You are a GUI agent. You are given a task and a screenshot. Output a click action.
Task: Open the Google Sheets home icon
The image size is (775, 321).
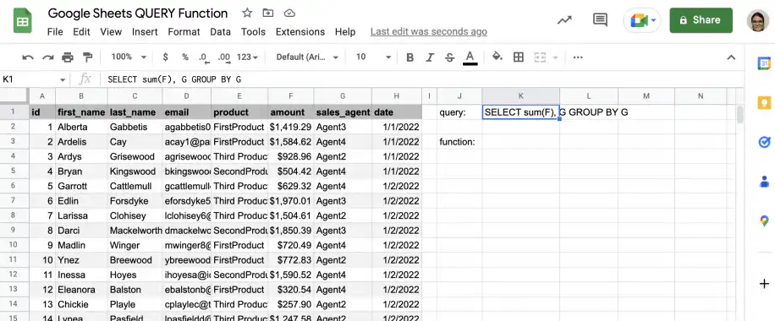(x=22, y=21)
